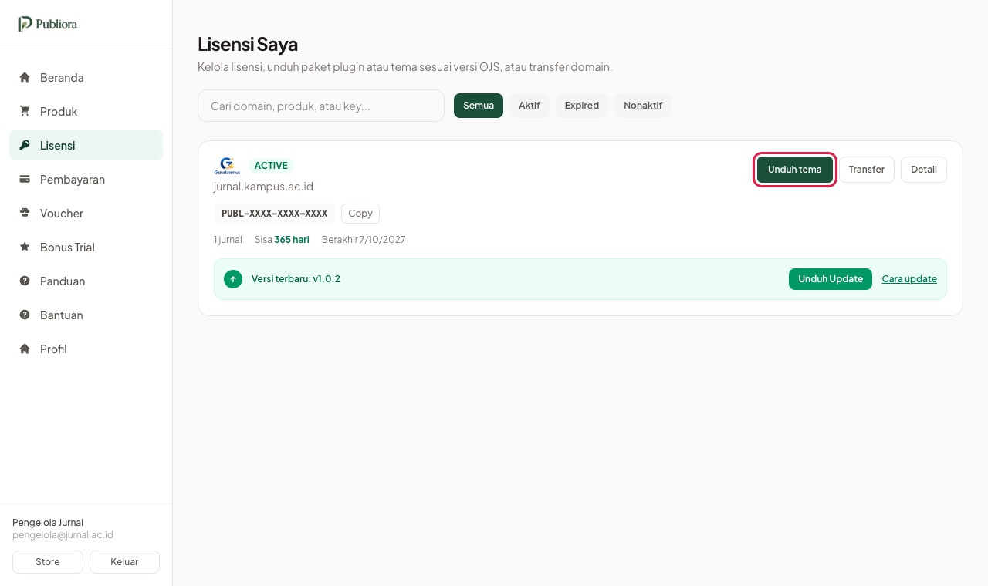Viewport: 988px width, 586px height.
Task: Click the Beranda home icon
Action: click(x=25, y=77)
